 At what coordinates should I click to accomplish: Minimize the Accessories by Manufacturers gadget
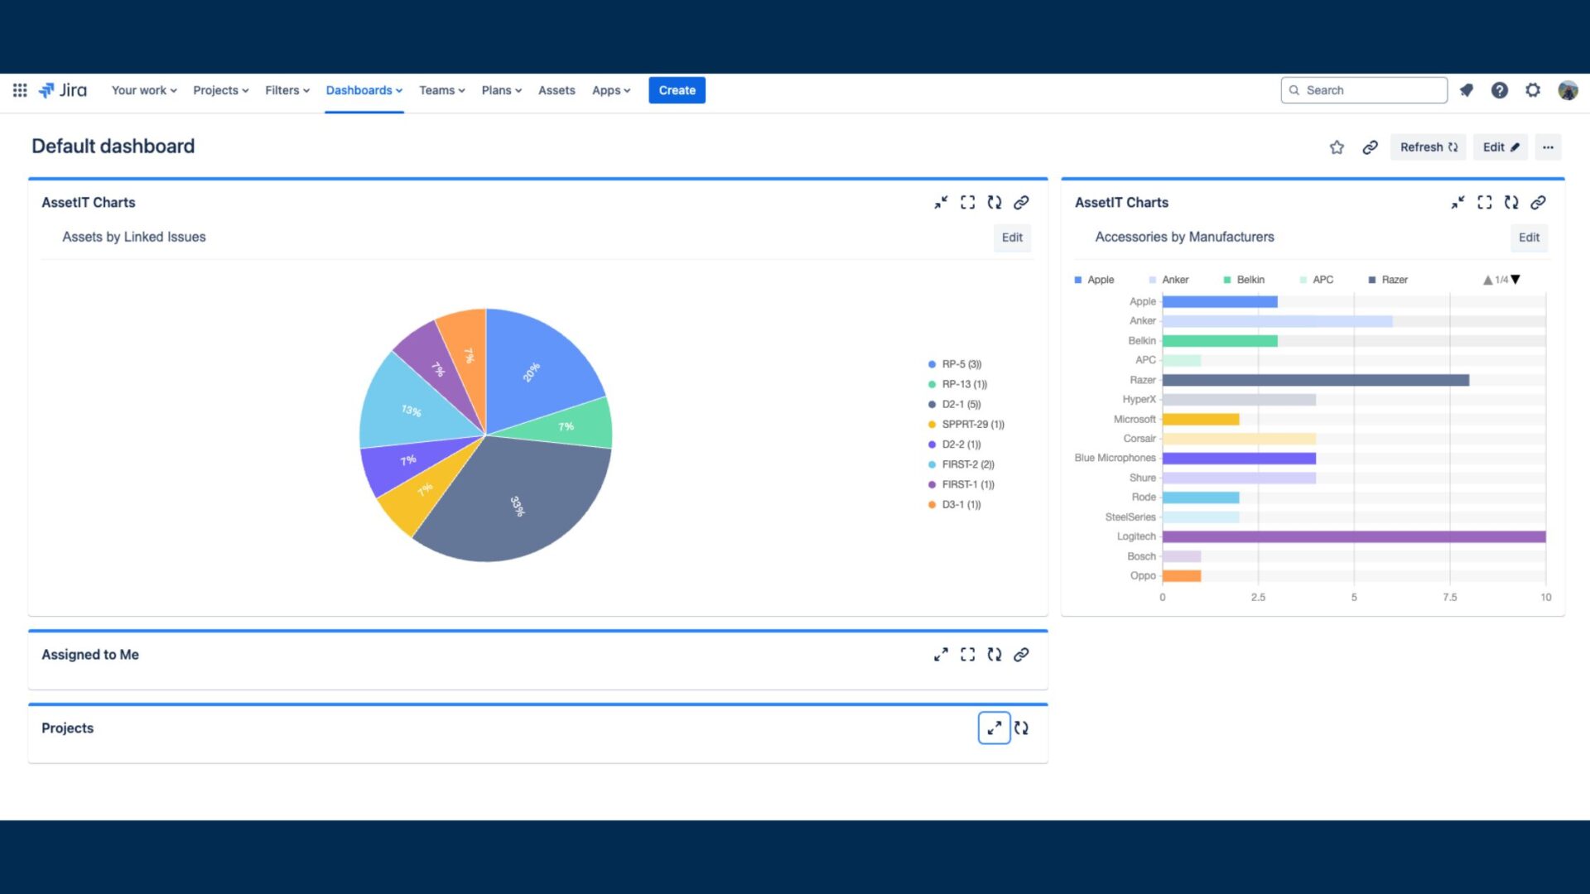(x=1457, y=202)
